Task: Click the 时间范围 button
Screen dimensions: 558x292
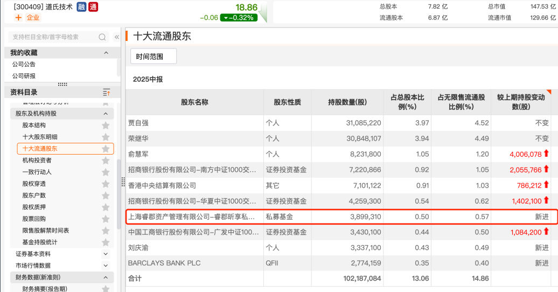Action: tap(154, 56)
